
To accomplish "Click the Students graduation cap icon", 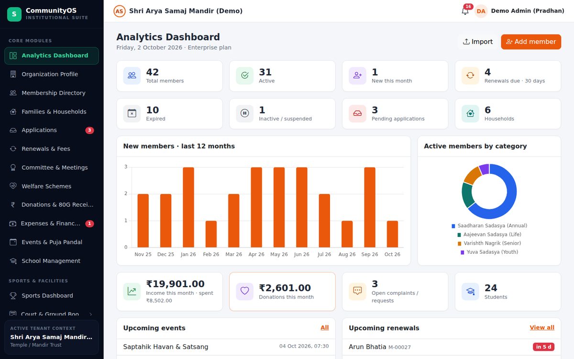I will [470, 292].
